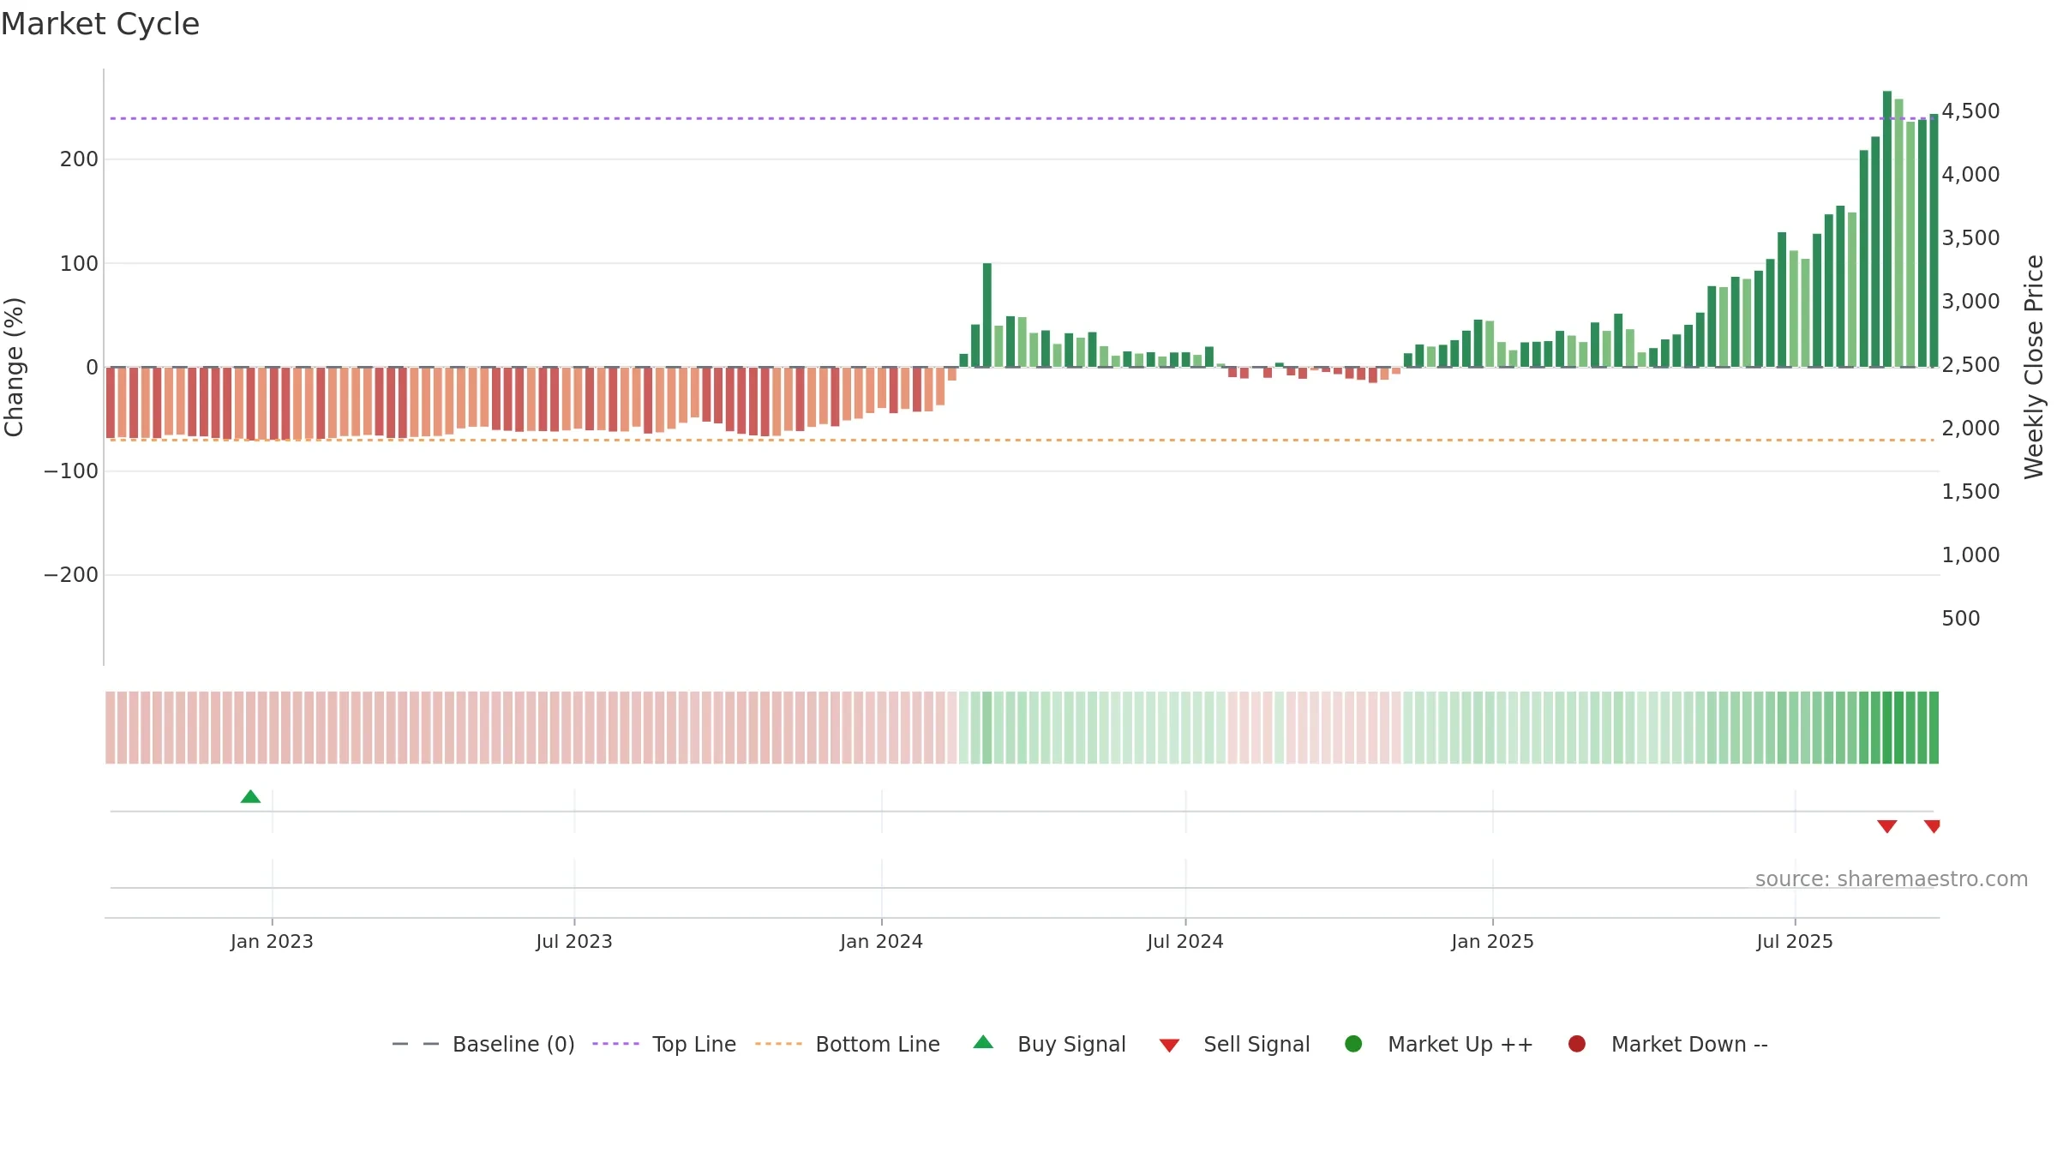This screenshot has height=1157, width=2057.
Task: Click the tall green bar reaching 100 in early 2024
Action: point(987,315)
